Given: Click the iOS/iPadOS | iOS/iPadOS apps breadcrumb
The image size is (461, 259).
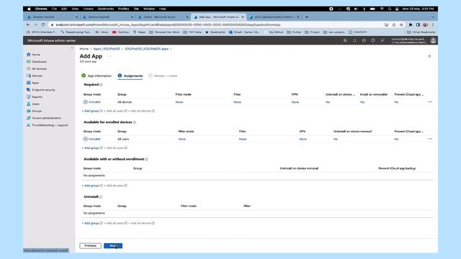Looking at the screenshot, I should pos(147,49).
